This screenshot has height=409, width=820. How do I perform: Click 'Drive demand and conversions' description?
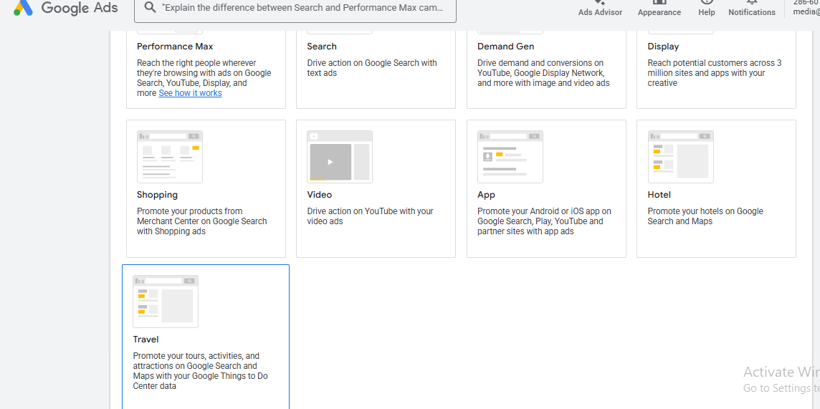[x=544, y=72]
